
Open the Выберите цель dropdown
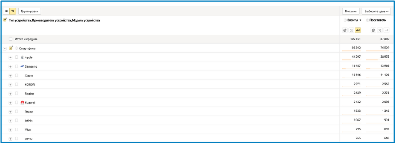click(x=376, y=11)
